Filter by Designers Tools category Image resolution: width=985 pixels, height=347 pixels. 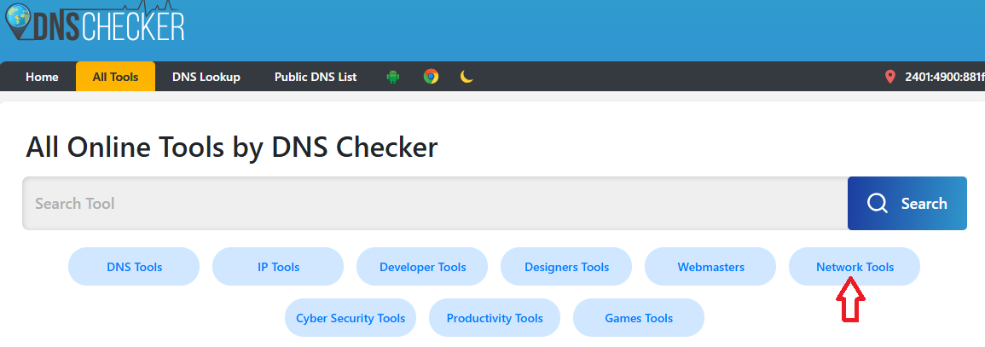(x=566, y=267)
